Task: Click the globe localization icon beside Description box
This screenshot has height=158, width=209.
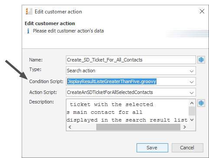Action: [201, 103]
